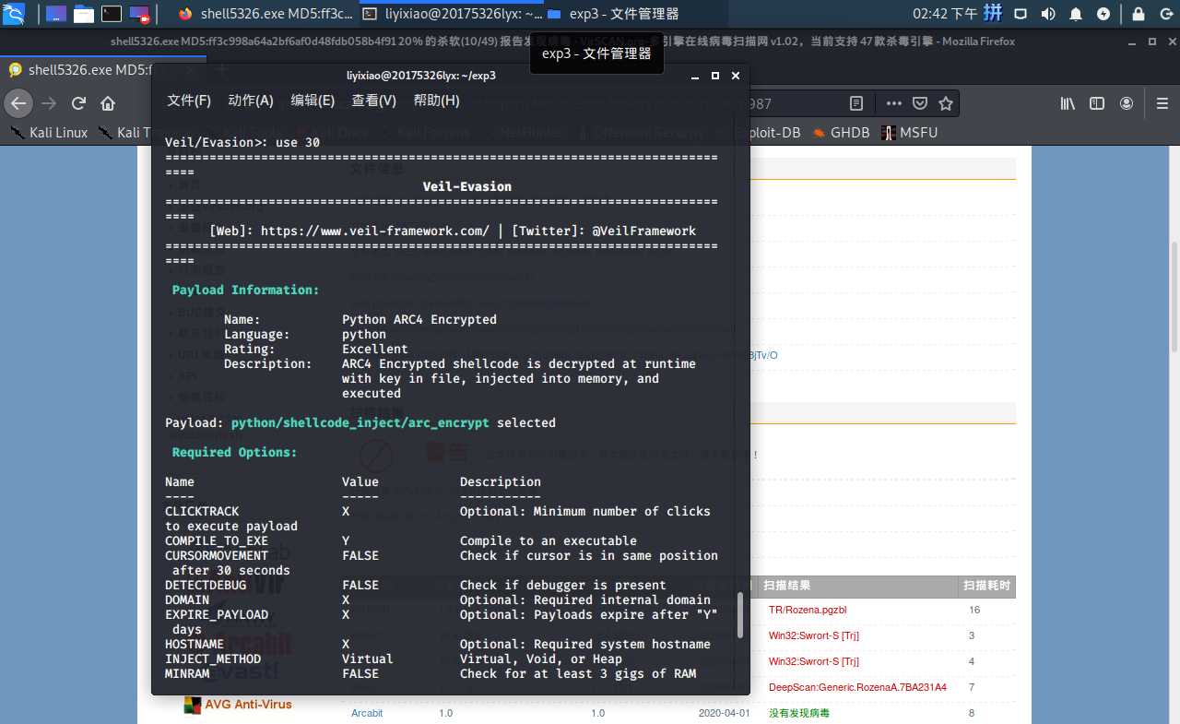Switch to exp3 file manager taskbar item

(x=613, y=14)
